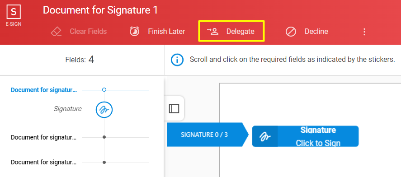Select the Delegate text label
401x177 pixels.
coord(241,32)
